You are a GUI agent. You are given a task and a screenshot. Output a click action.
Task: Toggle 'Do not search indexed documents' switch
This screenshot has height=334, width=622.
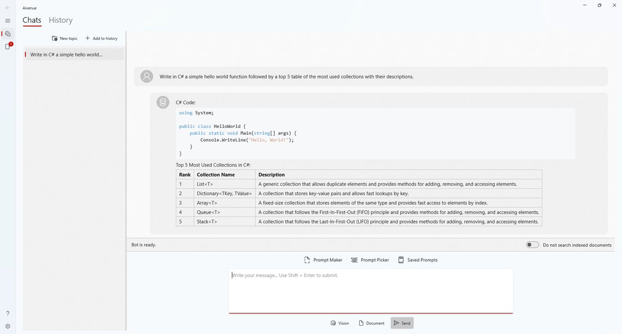(532, 245)
